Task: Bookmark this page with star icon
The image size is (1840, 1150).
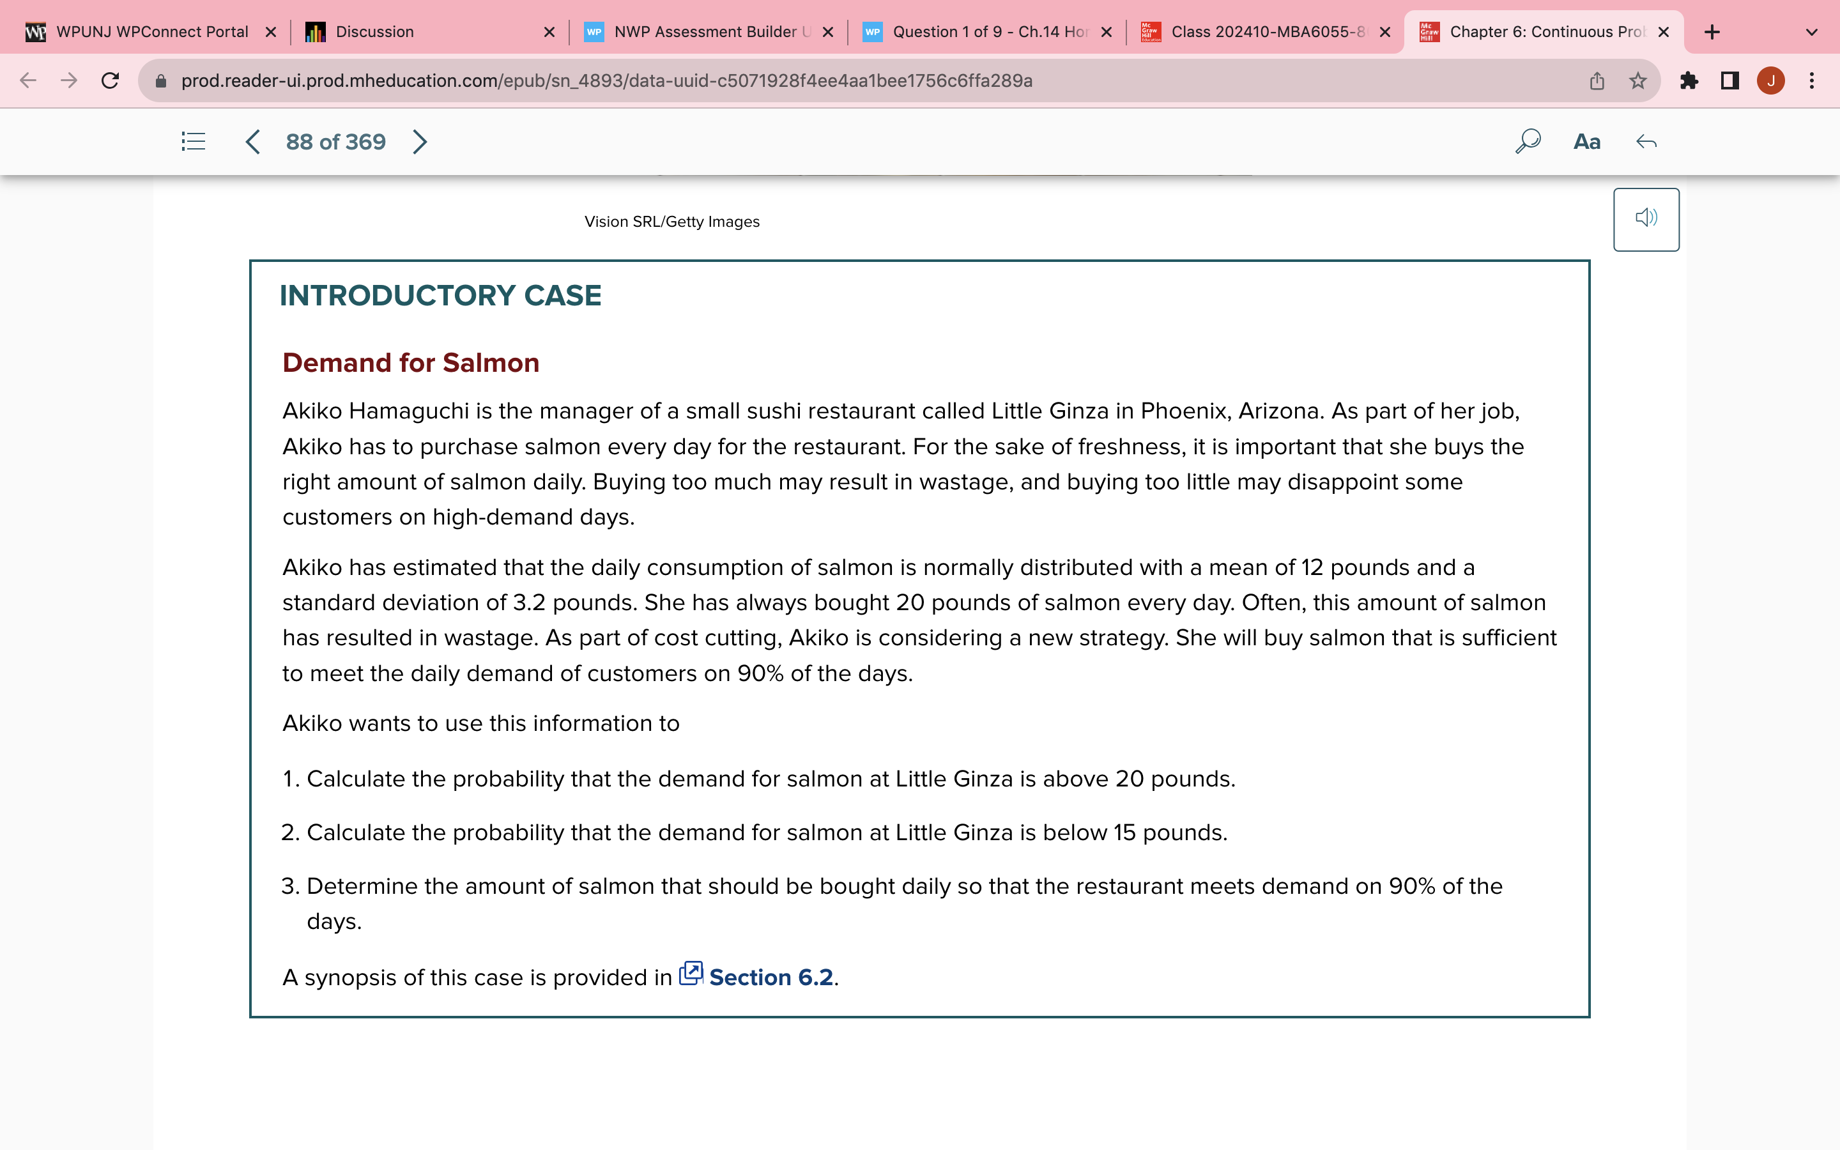Action: point(1637,80)
